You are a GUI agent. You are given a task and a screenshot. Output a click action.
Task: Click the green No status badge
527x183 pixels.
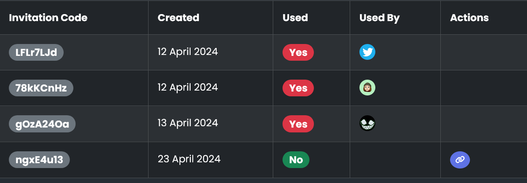click(x=296, y=160)
